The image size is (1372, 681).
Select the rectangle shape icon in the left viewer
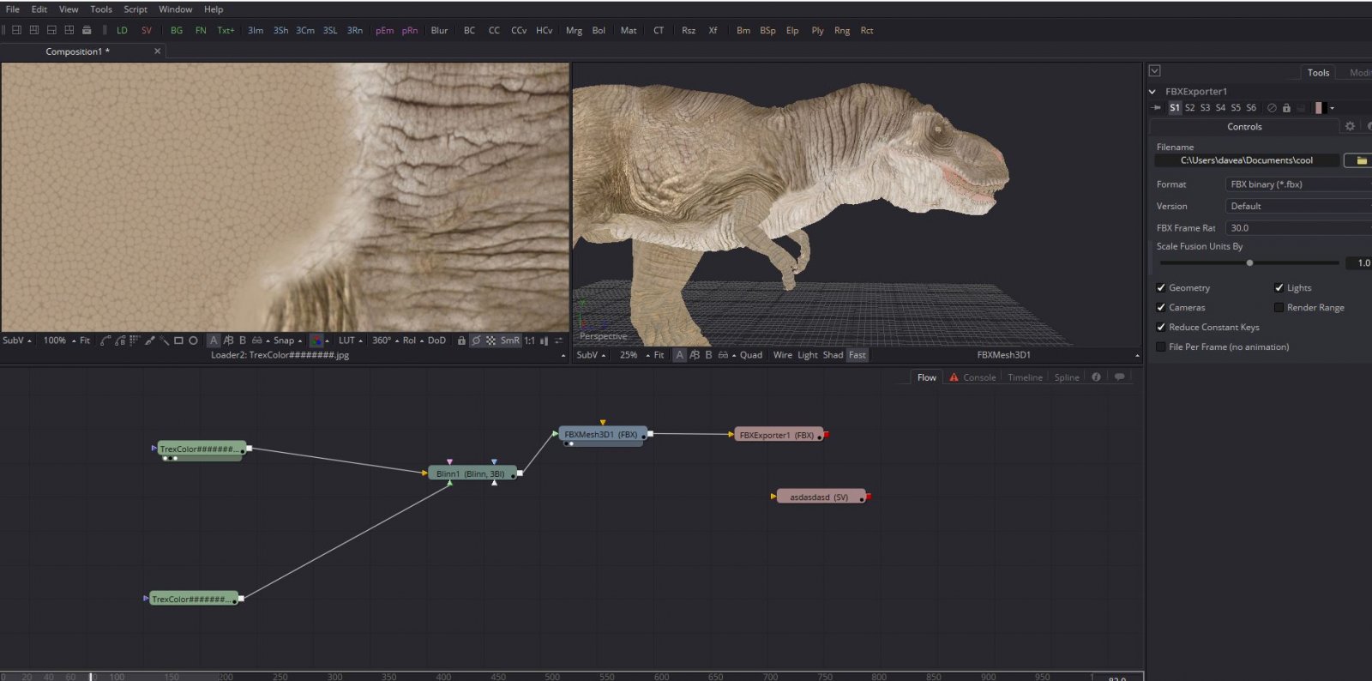click(x=178, y=340)
